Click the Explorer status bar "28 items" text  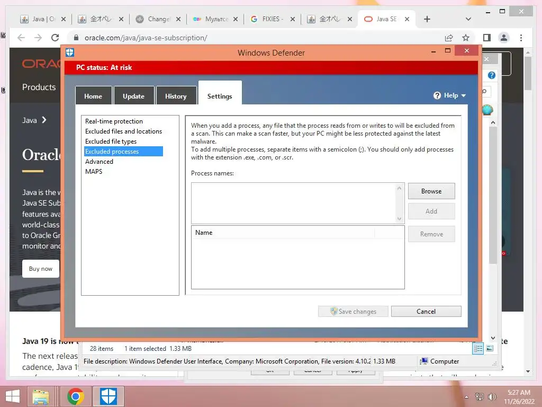[x=102, y=349]
